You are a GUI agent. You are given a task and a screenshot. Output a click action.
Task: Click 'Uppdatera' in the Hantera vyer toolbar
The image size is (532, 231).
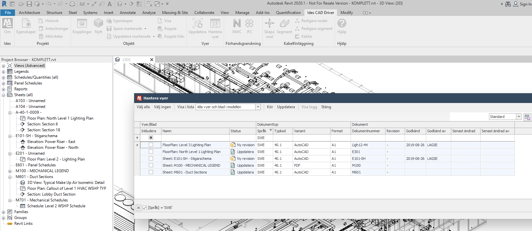(x=286, y=107)
